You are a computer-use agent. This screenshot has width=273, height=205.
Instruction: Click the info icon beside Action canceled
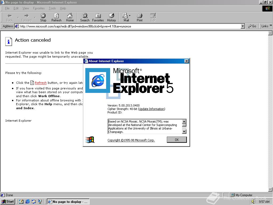tap(9, 41)
